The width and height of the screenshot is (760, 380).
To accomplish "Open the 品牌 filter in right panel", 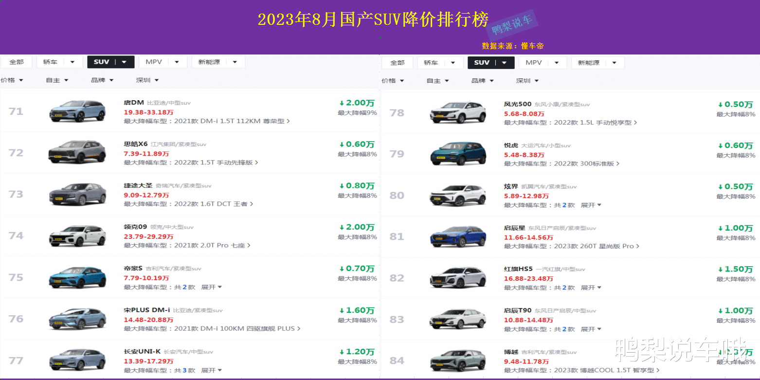I will point(483,81).
